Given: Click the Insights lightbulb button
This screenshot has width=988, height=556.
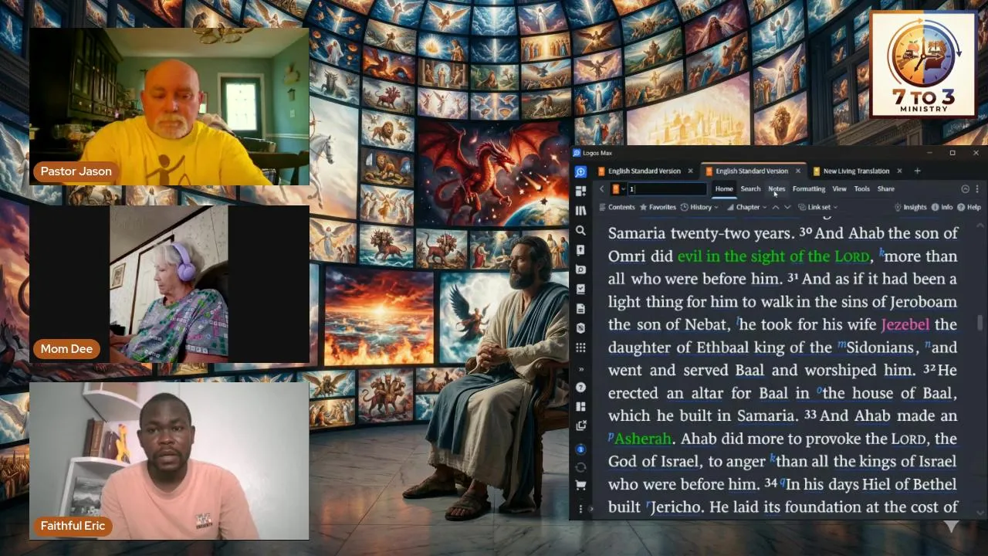Looking at the screenshot, I should 910,207.
